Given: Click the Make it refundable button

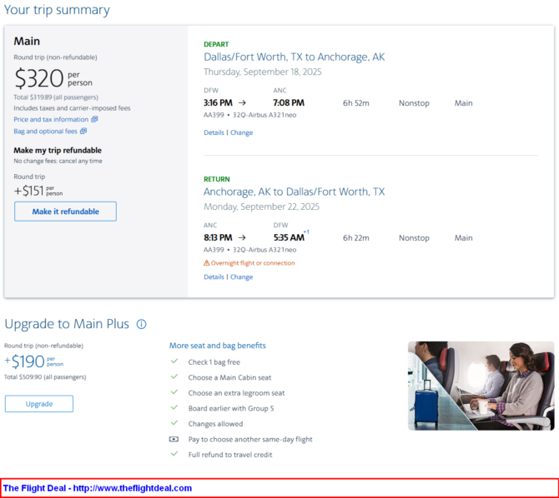Looking at the screenshot, I should coord(65,212).
